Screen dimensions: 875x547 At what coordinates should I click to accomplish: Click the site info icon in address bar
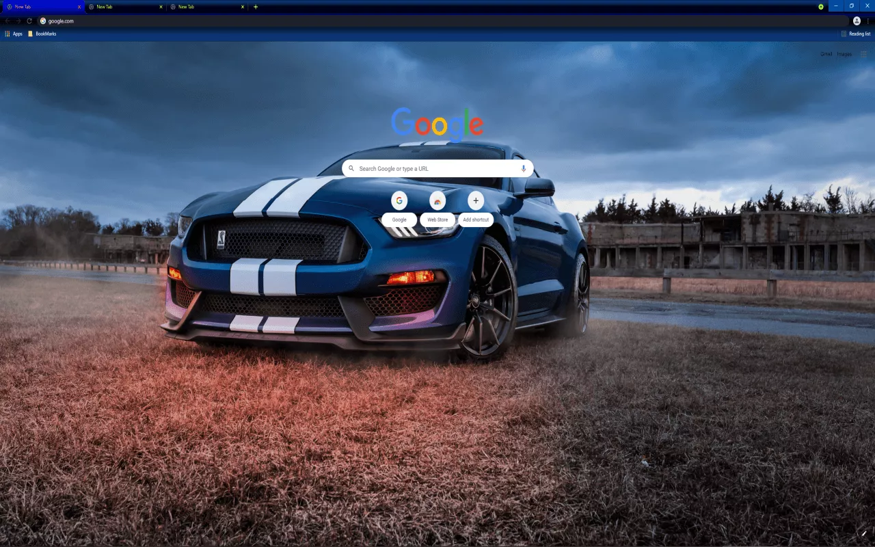tap(42, 21)
